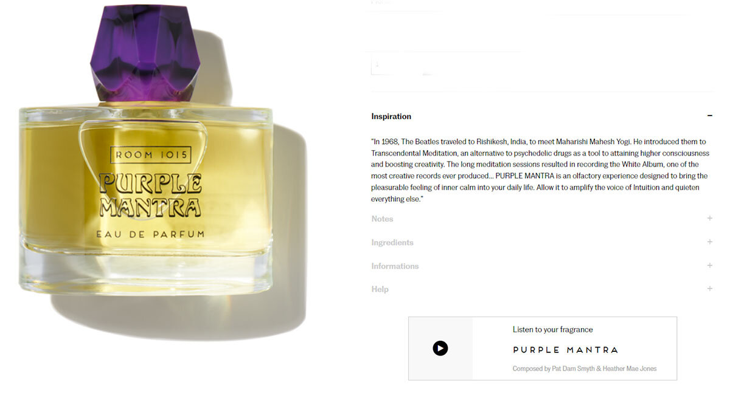Viewport: 730px width, 398px height.
Task: Click the plus icon beside Notes
Action: (709, 218)
